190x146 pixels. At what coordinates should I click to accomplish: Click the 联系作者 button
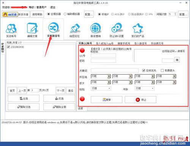(24, 14)
